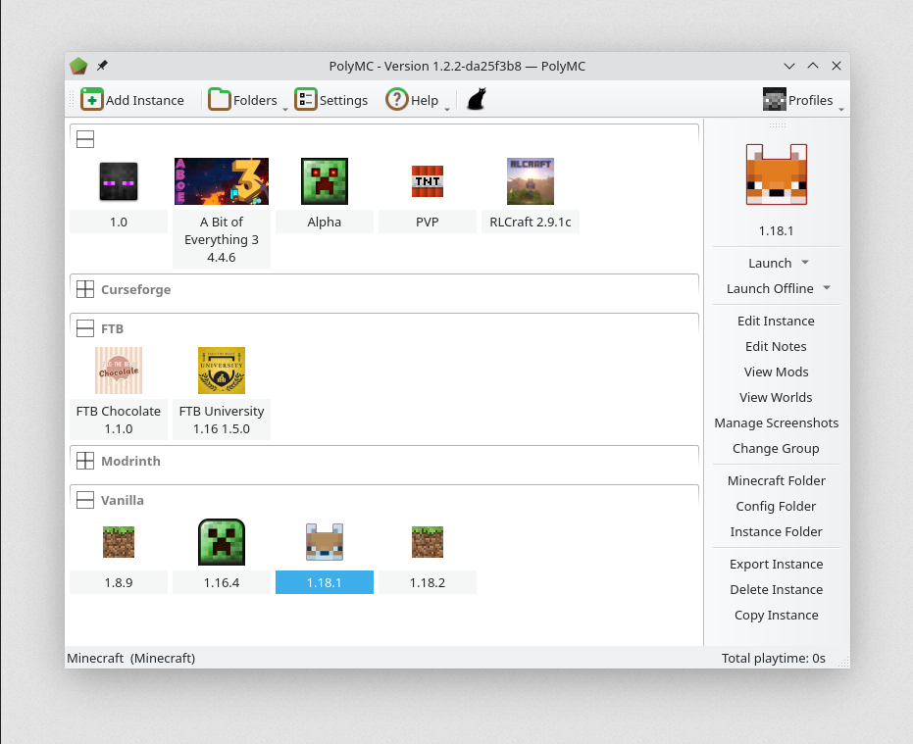
Task: Click the Total playtime status text
Action: [x=773, y=659]
